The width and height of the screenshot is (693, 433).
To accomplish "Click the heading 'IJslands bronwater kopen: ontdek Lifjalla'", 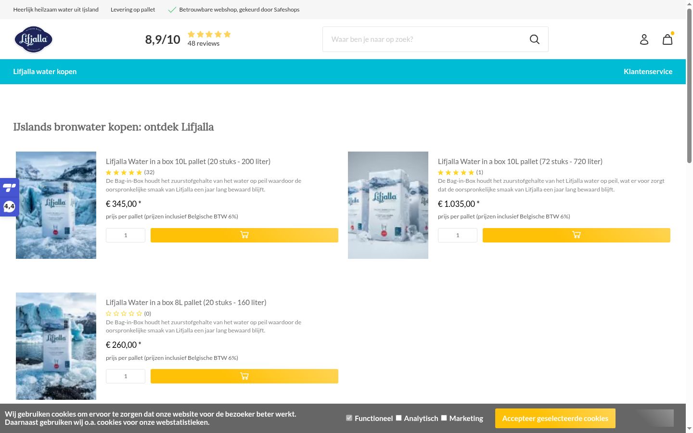I will click(x=114, y=127).
